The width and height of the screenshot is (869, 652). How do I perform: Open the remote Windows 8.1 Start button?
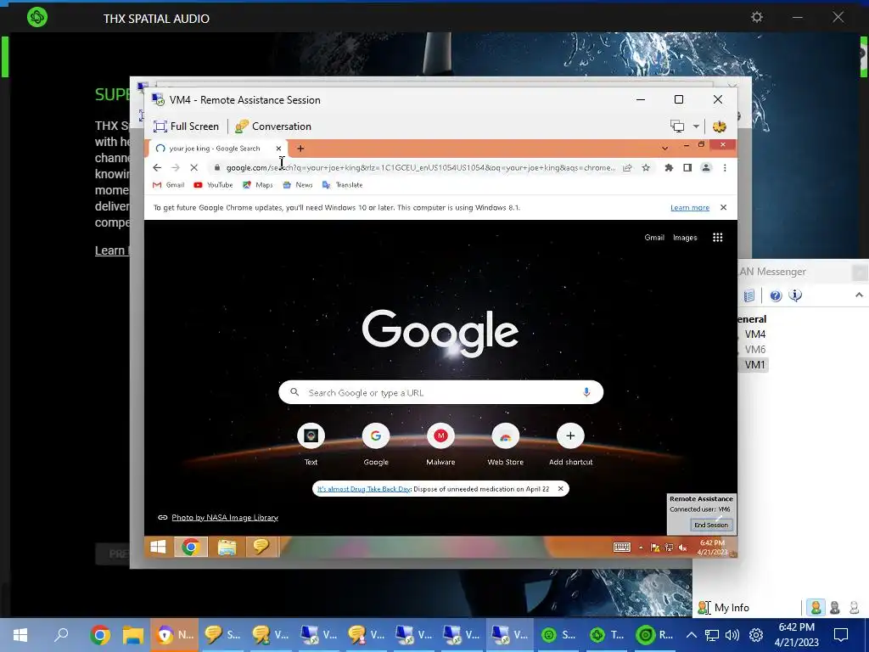point(158,548)
